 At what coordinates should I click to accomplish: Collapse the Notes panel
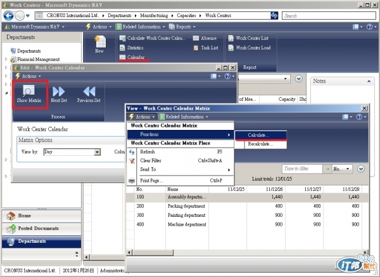(x=369, y=81)
